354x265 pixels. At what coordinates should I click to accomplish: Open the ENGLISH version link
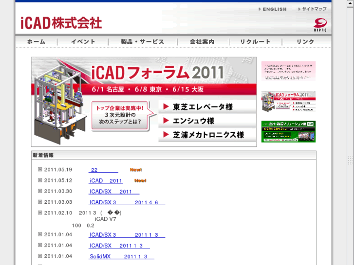click(x=273, y=9)
